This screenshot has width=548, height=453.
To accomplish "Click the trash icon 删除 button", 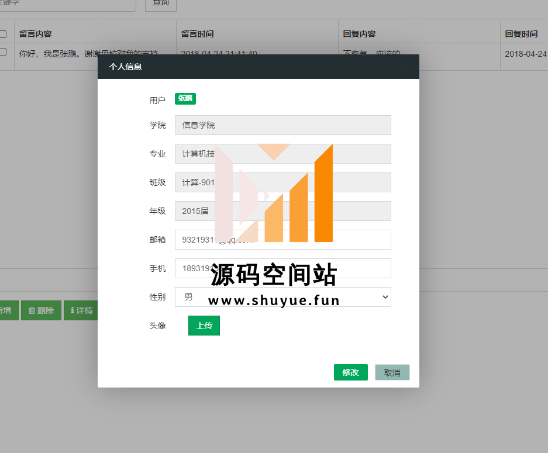I will point(41,310).
